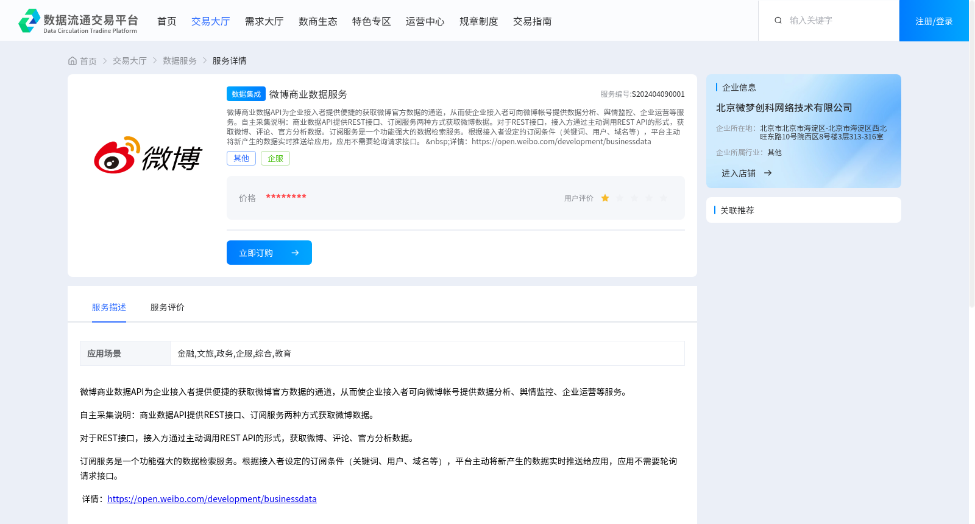
Task: Click the arrow next to 进入店铺
Action: point(768,173)
